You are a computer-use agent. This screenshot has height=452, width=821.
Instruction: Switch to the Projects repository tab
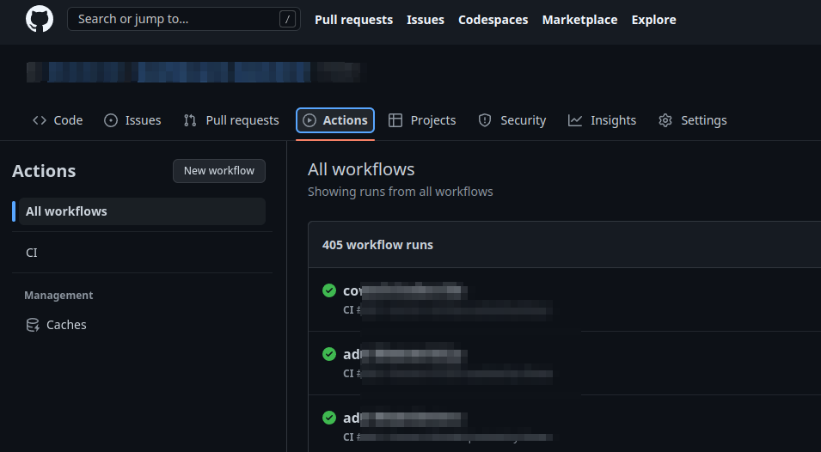pyautogui.click(x=422, y=120)
